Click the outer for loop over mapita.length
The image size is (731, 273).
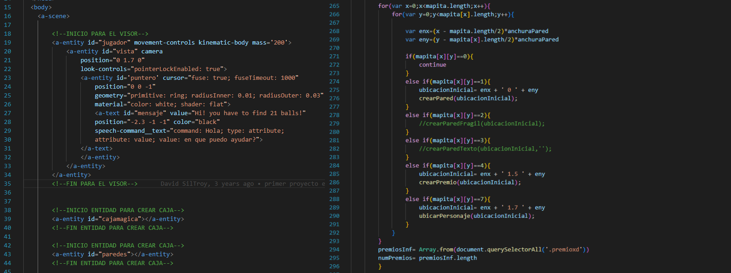pyautogui.click(x=435, y=6)
